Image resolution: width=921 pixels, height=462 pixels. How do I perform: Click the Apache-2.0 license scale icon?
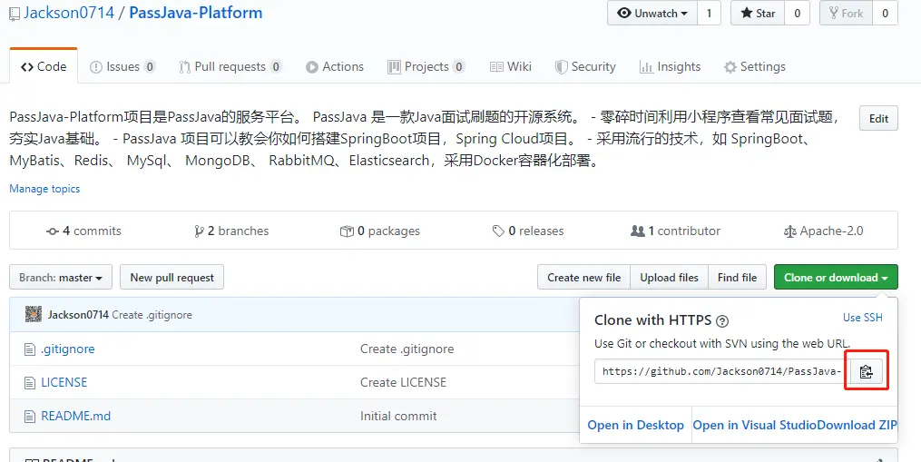789,231
